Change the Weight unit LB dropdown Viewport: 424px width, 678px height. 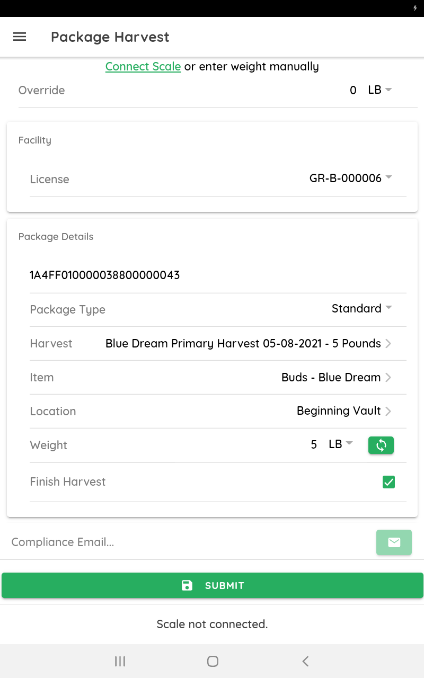(340, 444)
